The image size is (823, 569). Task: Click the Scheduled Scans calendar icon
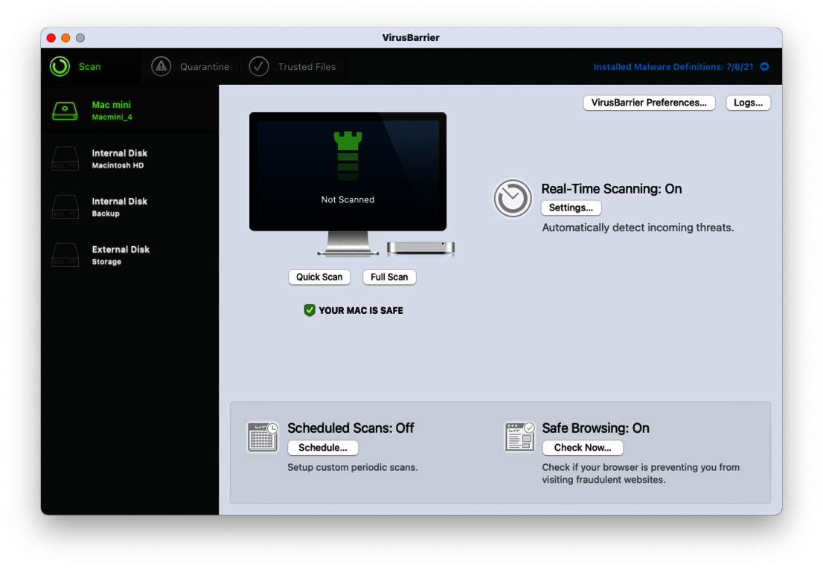coord(263,437)
